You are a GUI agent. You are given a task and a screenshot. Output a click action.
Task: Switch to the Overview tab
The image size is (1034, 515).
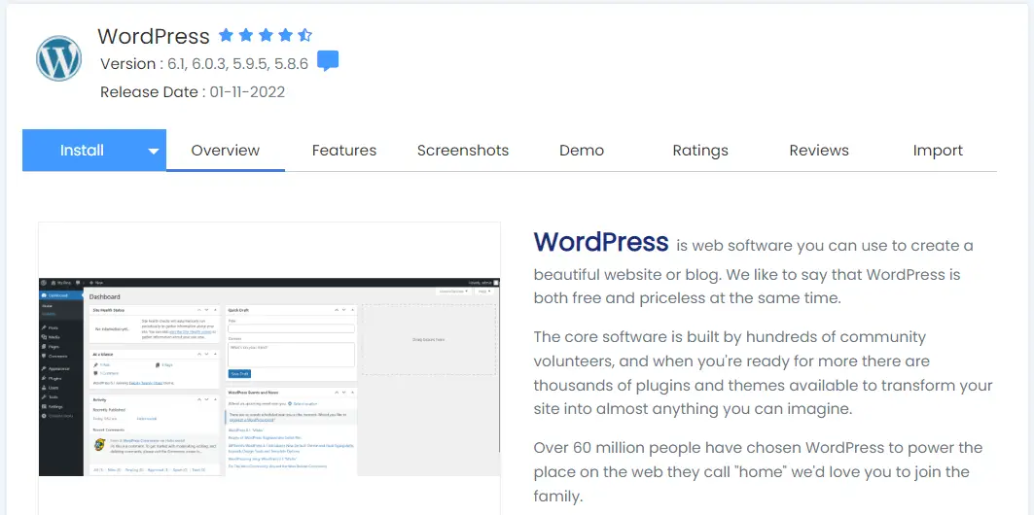pyautogui.click(x=226, y=151)
